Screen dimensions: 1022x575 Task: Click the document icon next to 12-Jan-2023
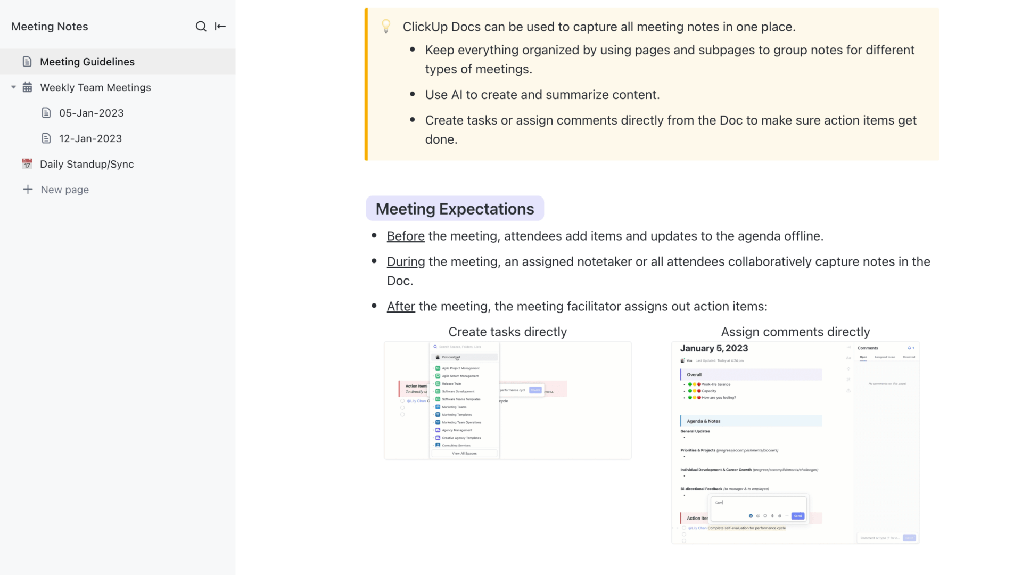pos(46,138)
